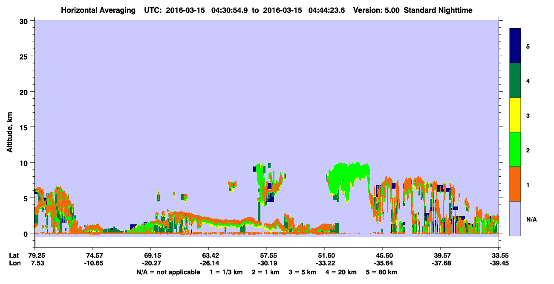This screenshot has height=284, width=554.
Task: Click longitude value -35.64
Action: 383,264
